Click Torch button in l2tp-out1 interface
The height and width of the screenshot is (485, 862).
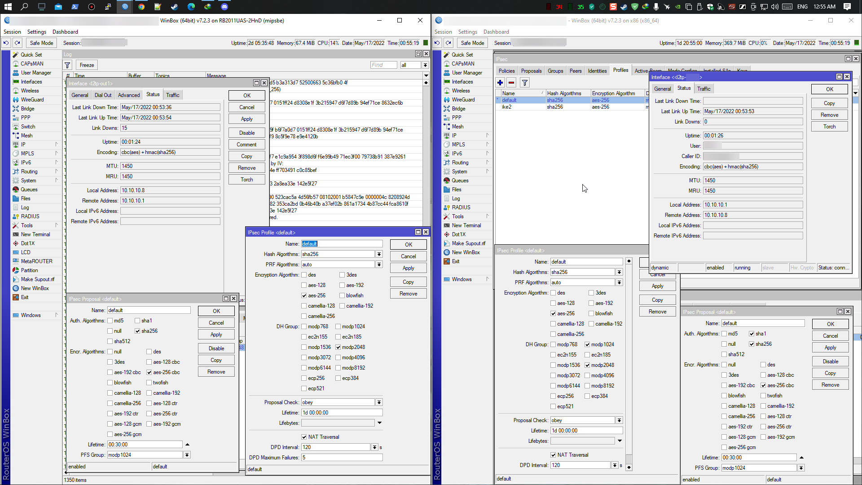(247, 180)
